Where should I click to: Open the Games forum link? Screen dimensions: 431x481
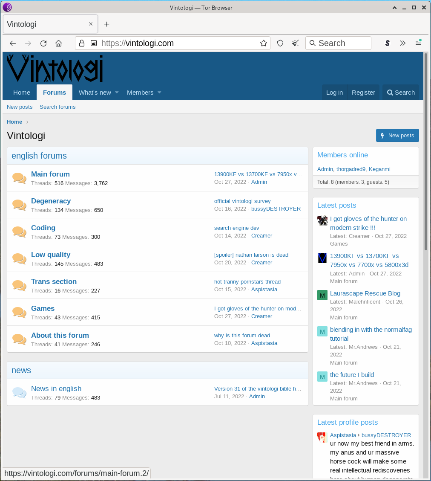tap(43, 308)
